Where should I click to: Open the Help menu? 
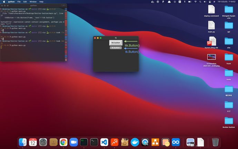(41, 2)
